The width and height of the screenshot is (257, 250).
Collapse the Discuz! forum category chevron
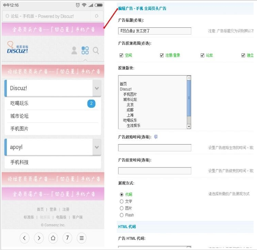(x=97, y=88)
